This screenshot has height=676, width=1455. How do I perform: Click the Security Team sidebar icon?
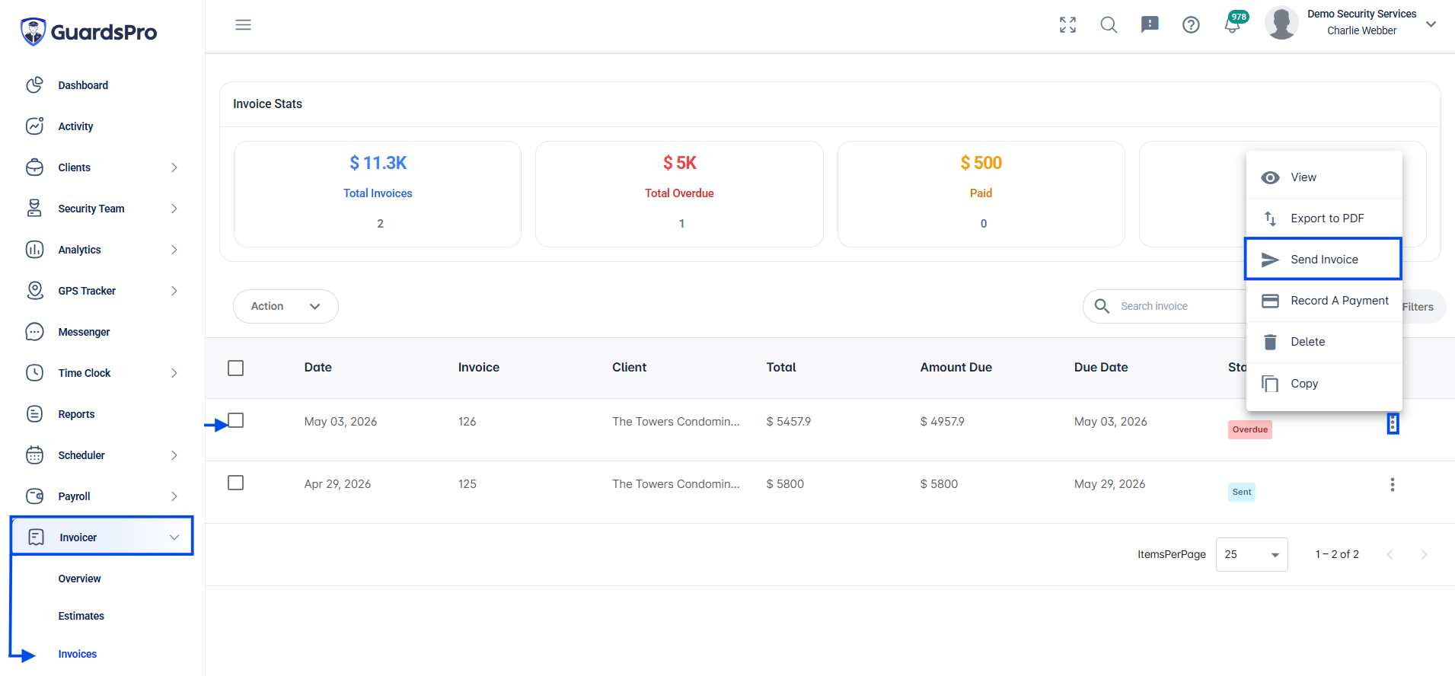point(34,209)
